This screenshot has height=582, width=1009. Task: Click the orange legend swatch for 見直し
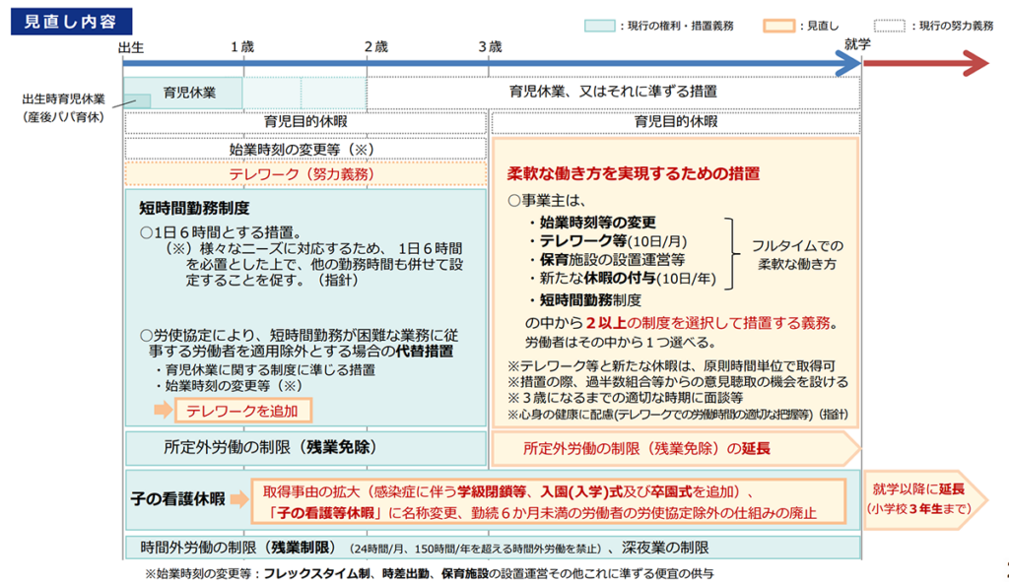(778, 26)
